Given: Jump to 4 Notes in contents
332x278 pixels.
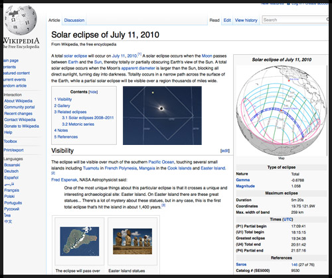Looking at the screenshot, I should 61,130.
